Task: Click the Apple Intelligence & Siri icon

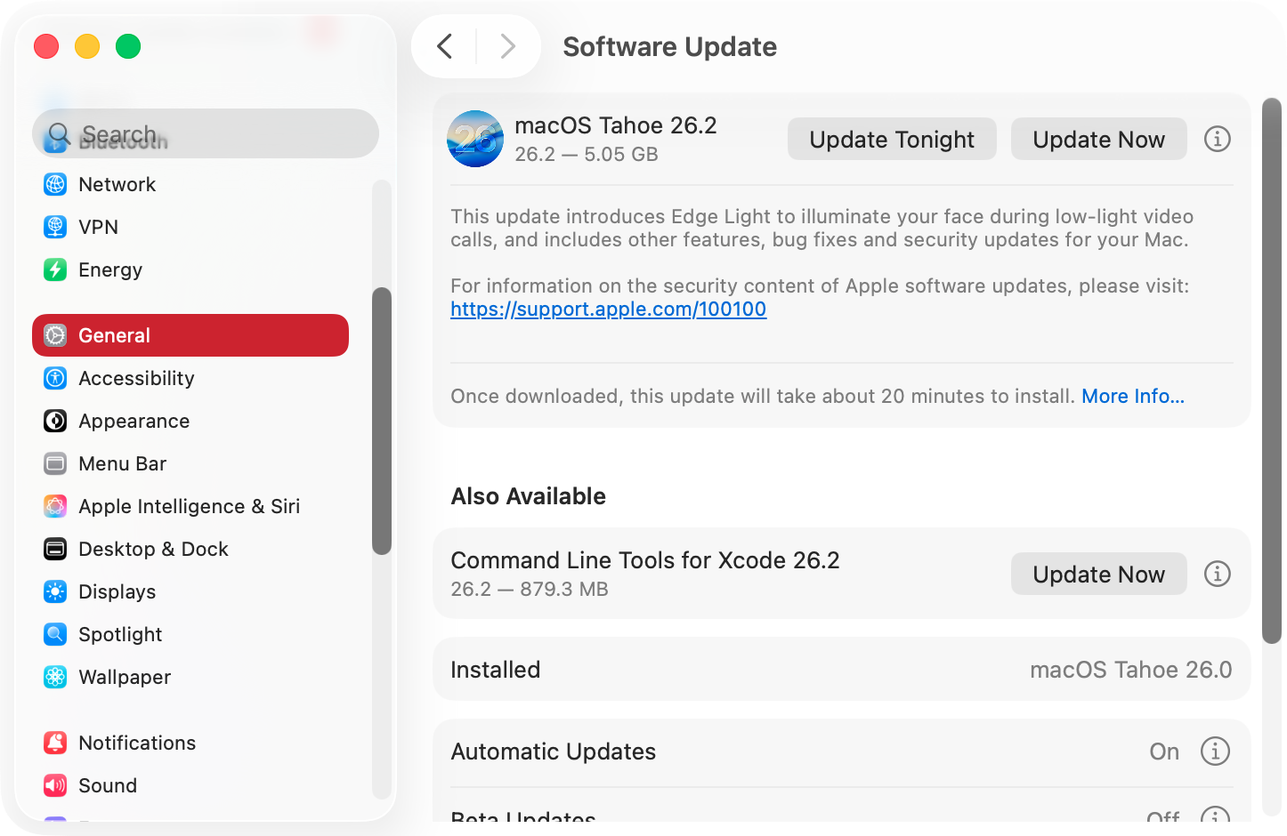Action: (x=55, y=506)
